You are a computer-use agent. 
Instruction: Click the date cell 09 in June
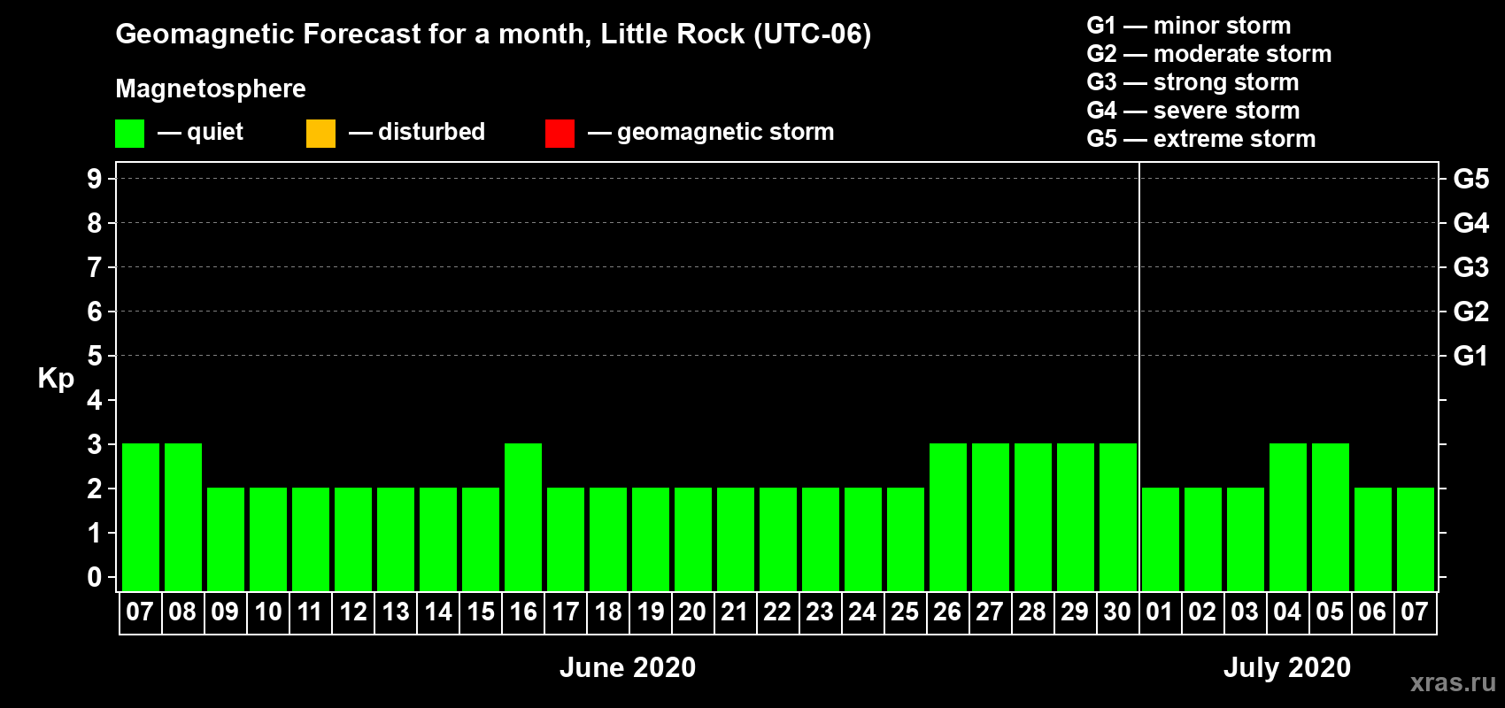(x=226, y=612)
